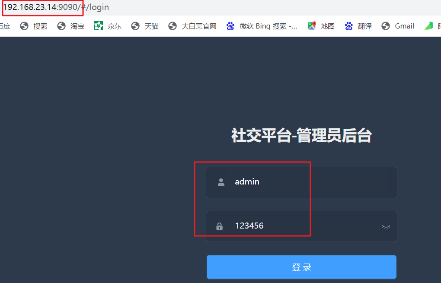Click the 社交平台-管理员后台 title heading
This screenshot has width=441, height=283.
301,135
